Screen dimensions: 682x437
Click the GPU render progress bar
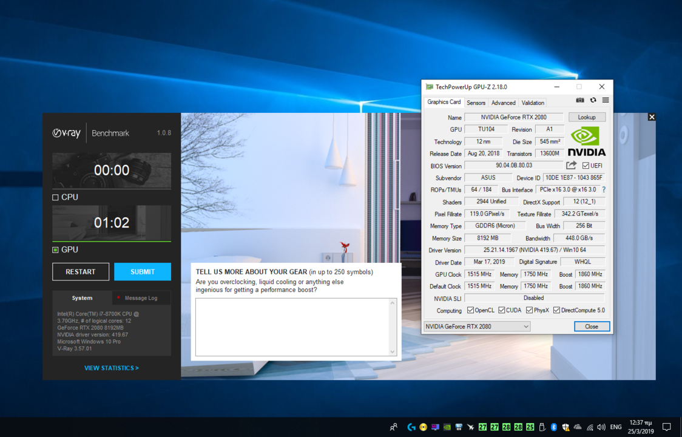(112, 241)
